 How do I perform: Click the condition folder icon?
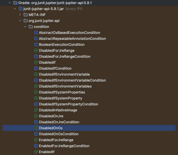[31, 27]
